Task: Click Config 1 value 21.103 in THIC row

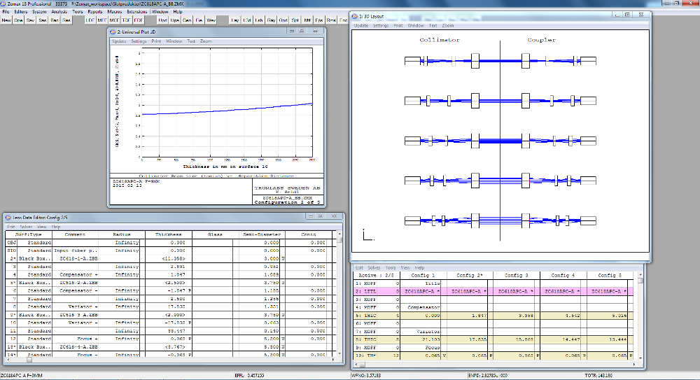Action: [421, 339]
